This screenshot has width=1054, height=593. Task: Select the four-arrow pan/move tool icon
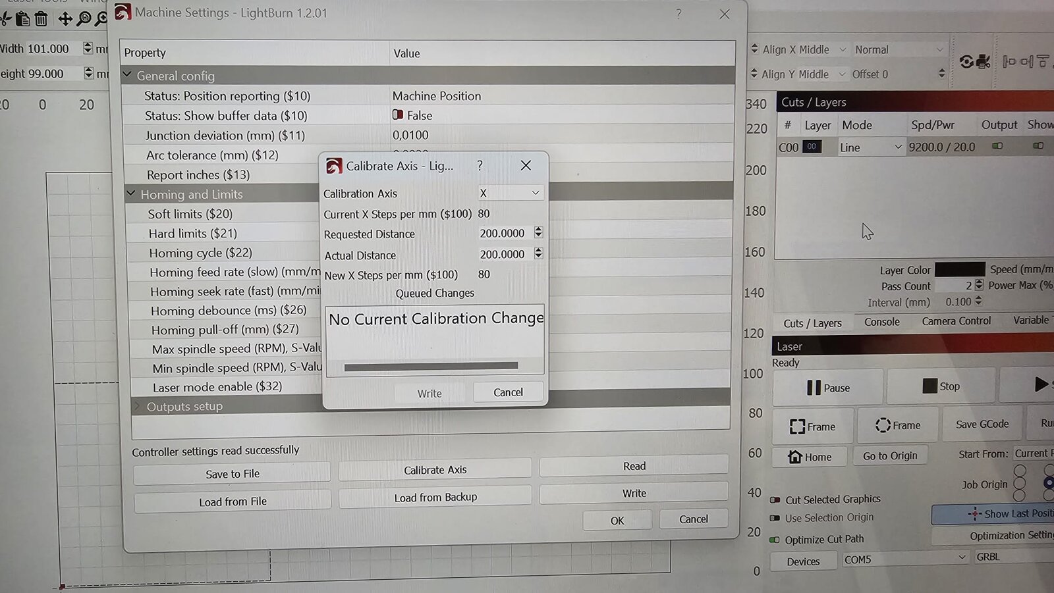point(65,18)
